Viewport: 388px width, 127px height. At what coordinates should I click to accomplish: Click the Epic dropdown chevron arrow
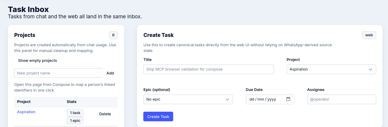pos(227,99)
